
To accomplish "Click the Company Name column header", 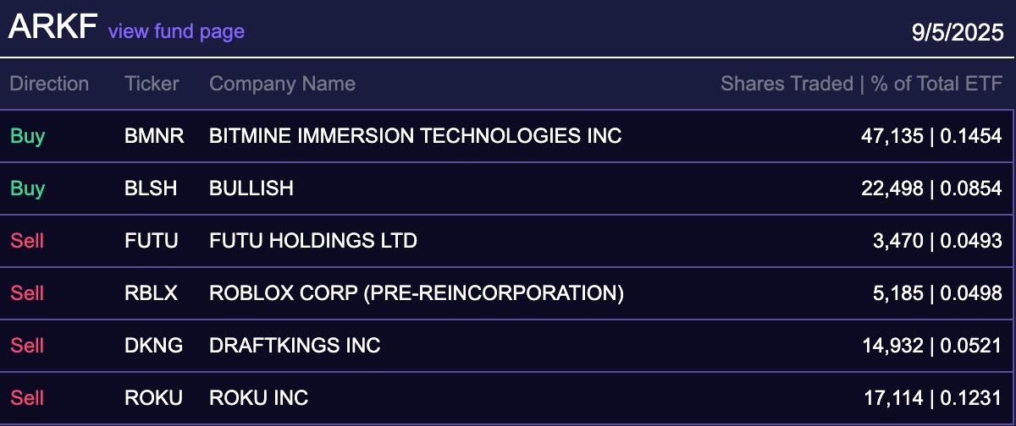I will [282, 84].
